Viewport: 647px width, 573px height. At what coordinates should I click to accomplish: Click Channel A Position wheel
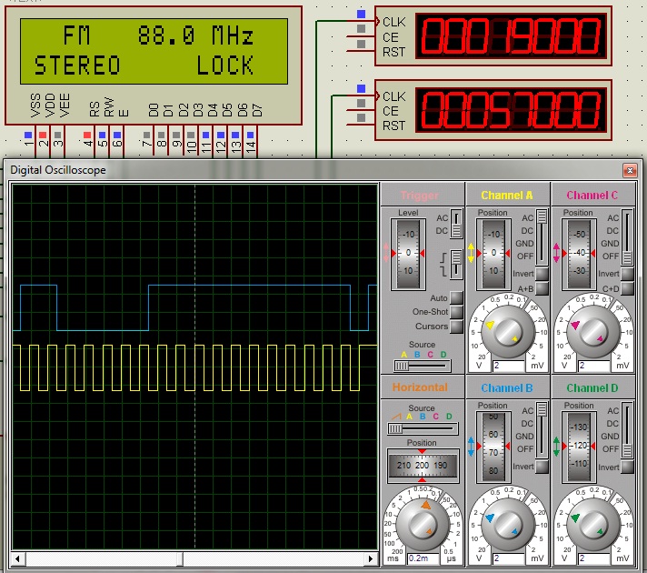493,253
